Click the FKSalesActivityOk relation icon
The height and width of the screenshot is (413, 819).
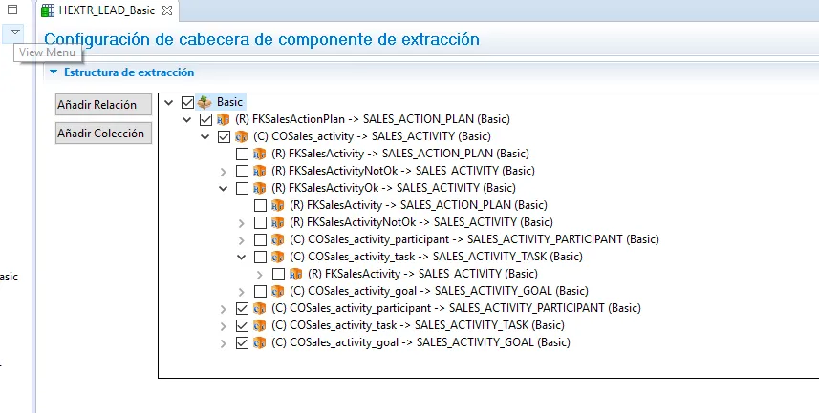(x=260, y=188)
